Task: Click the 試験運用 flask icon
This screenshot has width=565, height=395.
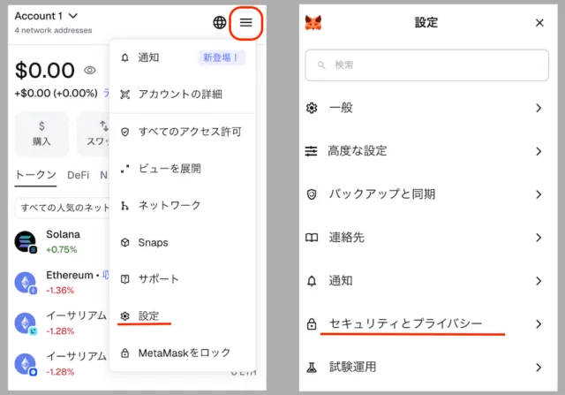Action: [x=312, y=368]
